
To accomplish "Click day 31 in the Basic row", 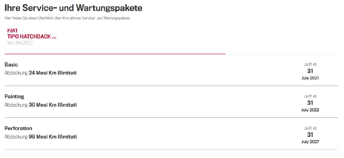I will point(310,71).
